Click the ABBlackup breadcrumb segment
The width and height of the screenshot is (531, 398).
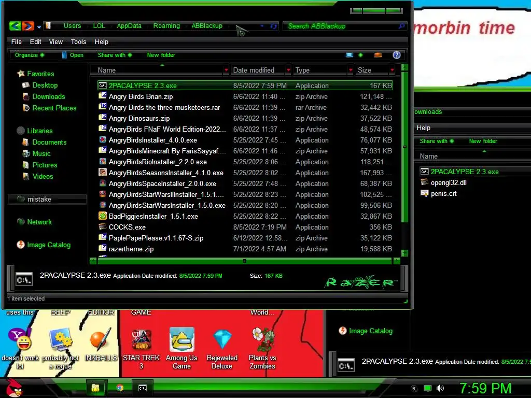tap(207, 26)
